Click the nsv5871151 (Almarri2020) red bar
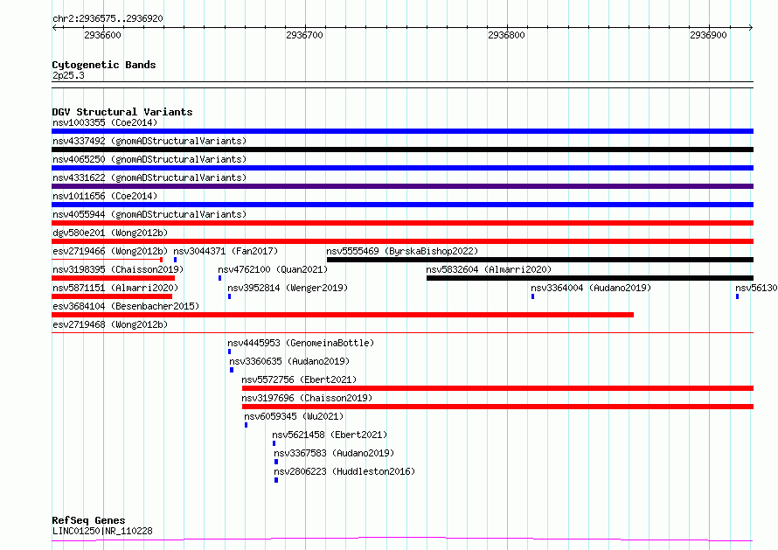Screen dimensions: 778x550 coord(112,296)
